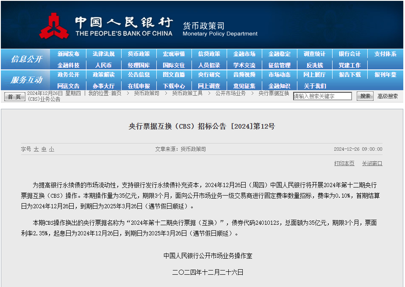
Task: Set font size to 大
Action: point(36,149)
